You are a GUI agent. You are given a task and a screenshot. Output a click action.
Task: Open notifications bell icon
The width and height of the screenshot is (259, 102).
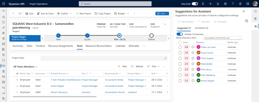click(x=218, y=4)
